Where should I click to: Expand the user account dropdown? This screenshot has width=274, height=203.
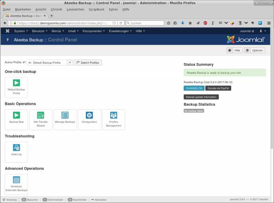pyautogui.click(x=263, y=31)
